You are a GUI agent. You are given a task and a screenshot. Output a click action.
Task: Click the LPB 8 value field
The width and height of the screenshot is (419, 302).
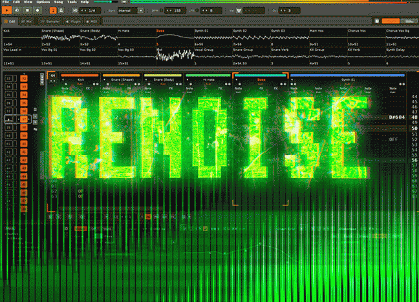[x=211, y=10]
